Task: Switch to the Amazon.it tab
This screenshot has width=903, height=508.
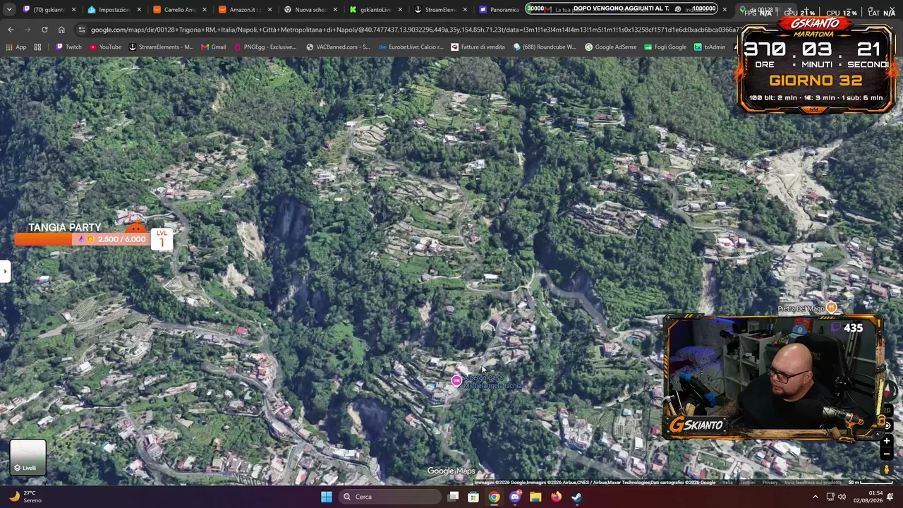Action: 244,10
